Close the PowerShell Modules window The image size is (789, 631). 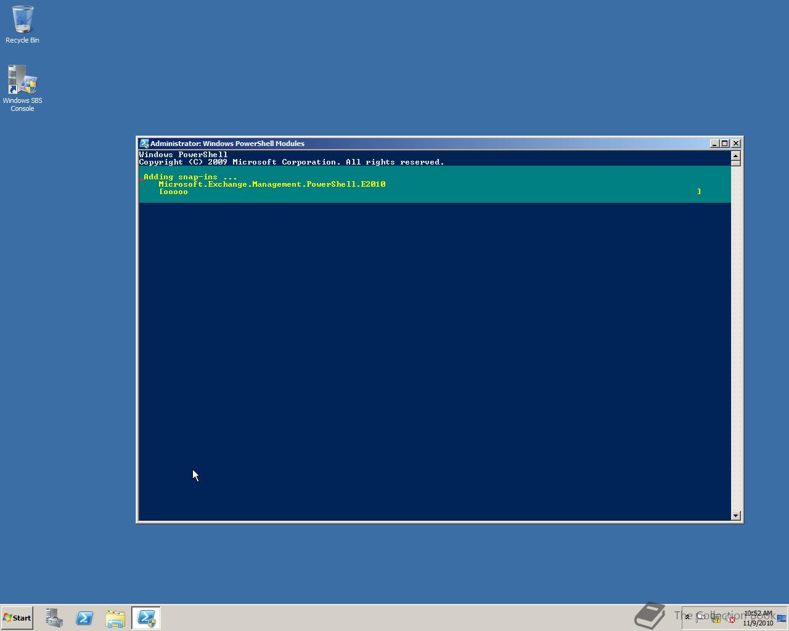tap(735, 144)
